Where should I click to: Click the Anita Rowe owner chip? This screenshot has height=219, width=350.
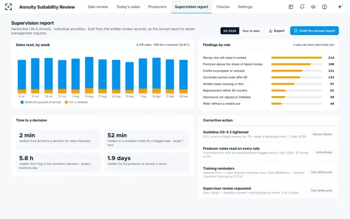coord(324,152)
